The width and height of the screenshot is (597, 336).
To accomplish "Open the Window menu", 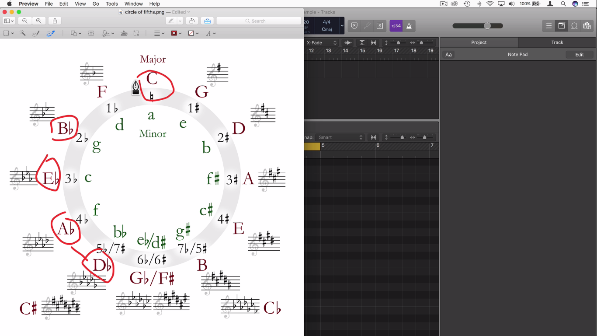I will tap(134, 3).
